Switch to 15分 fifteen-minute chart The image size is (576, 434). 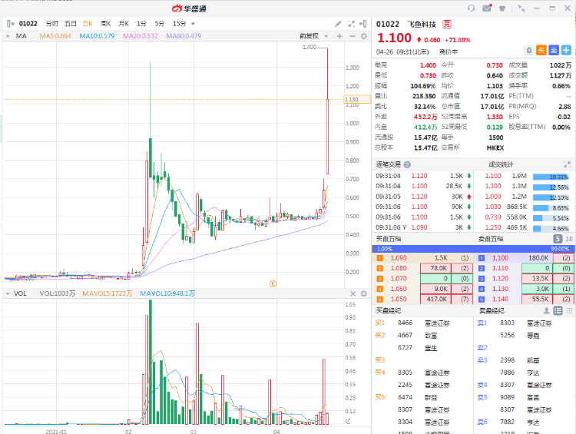[179, 24]
